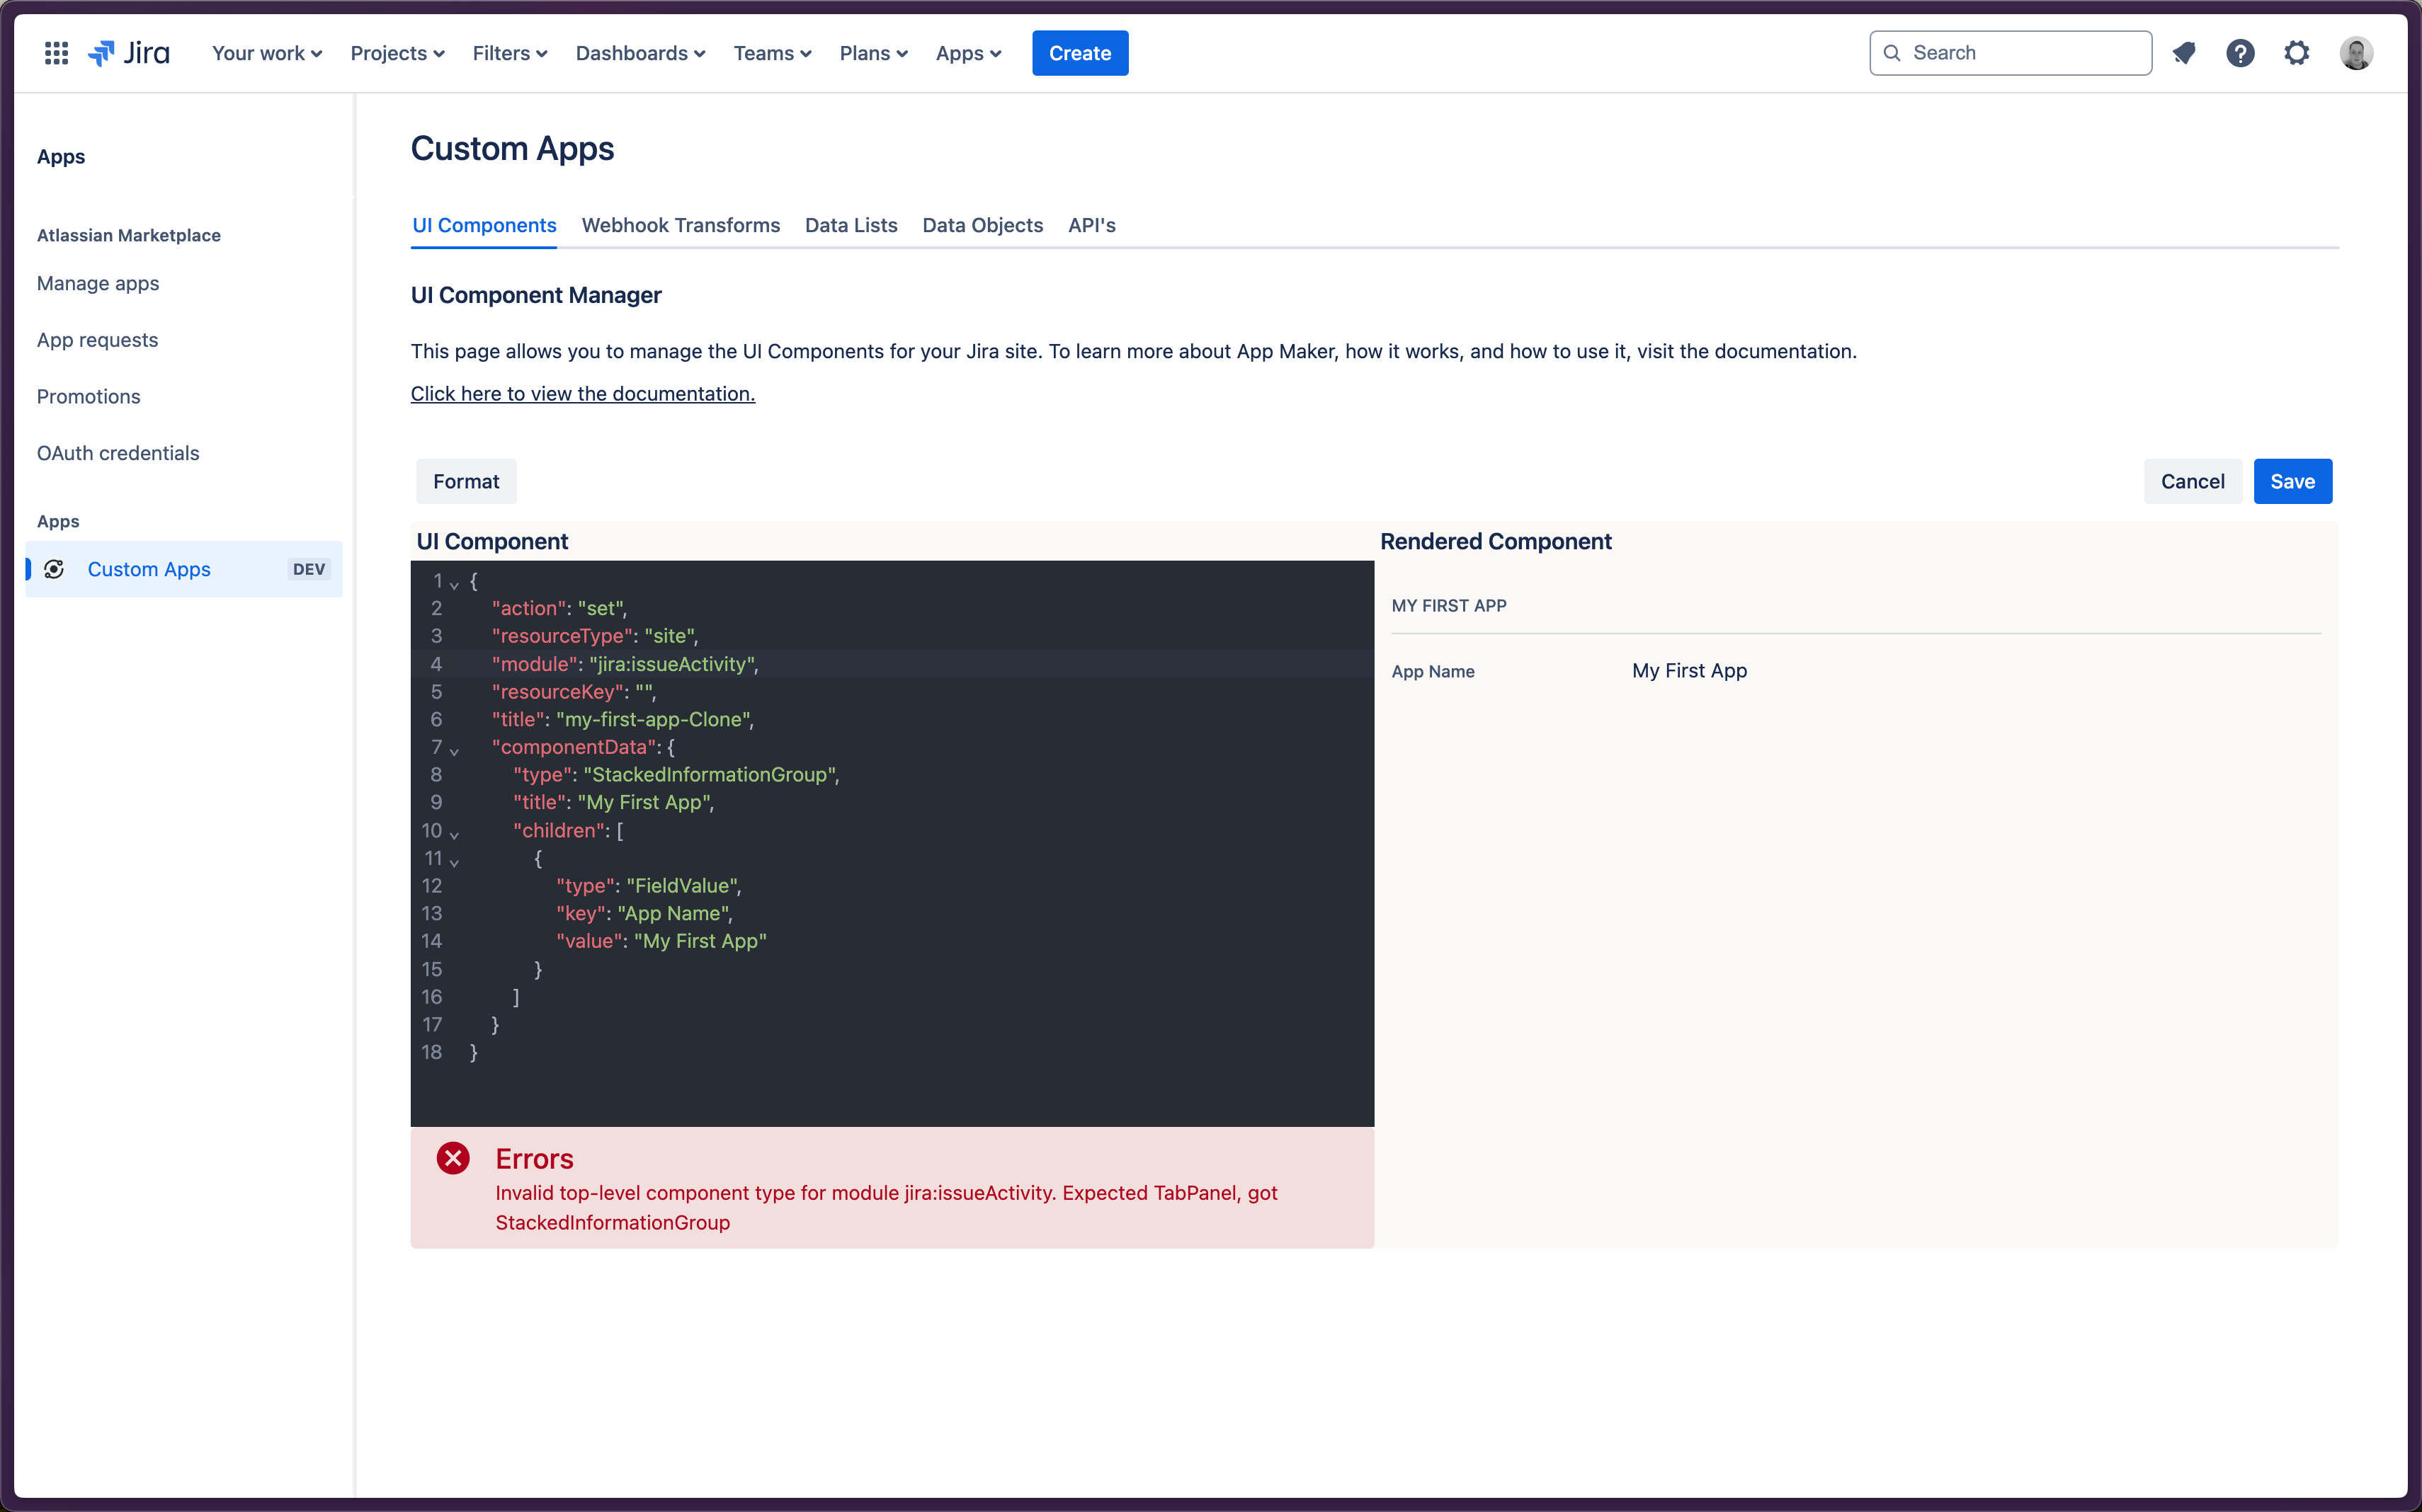
Task: Click the Format button
Action: pyautogui.click(x=465, y=481)
